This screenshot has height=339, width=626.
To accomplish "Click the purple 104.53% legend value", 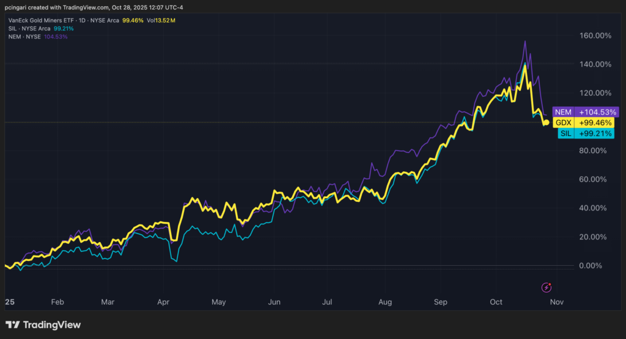I will [x=56, y=37].
